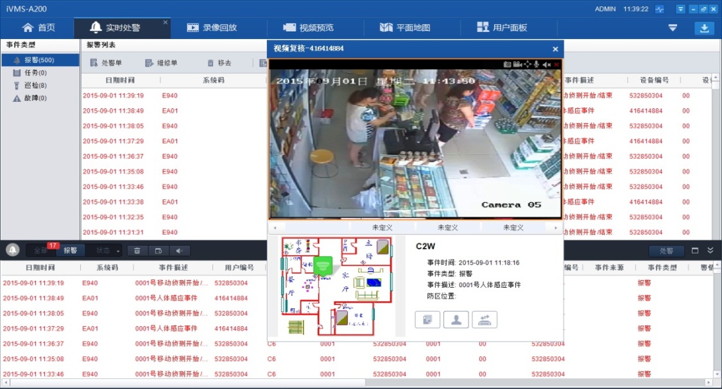Enable microphone talk in video window

click(x=537, y=64)
